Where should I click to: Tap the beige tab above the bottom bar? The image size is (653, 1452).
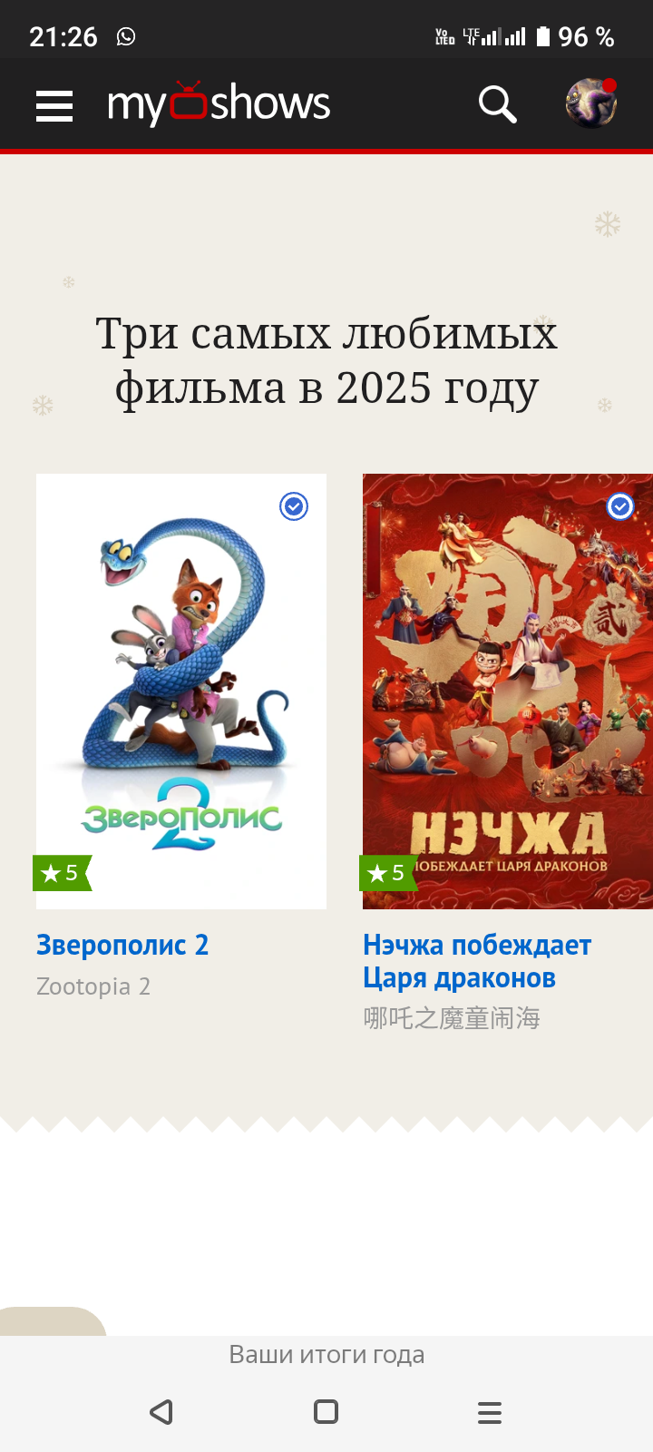[53, 1321]
